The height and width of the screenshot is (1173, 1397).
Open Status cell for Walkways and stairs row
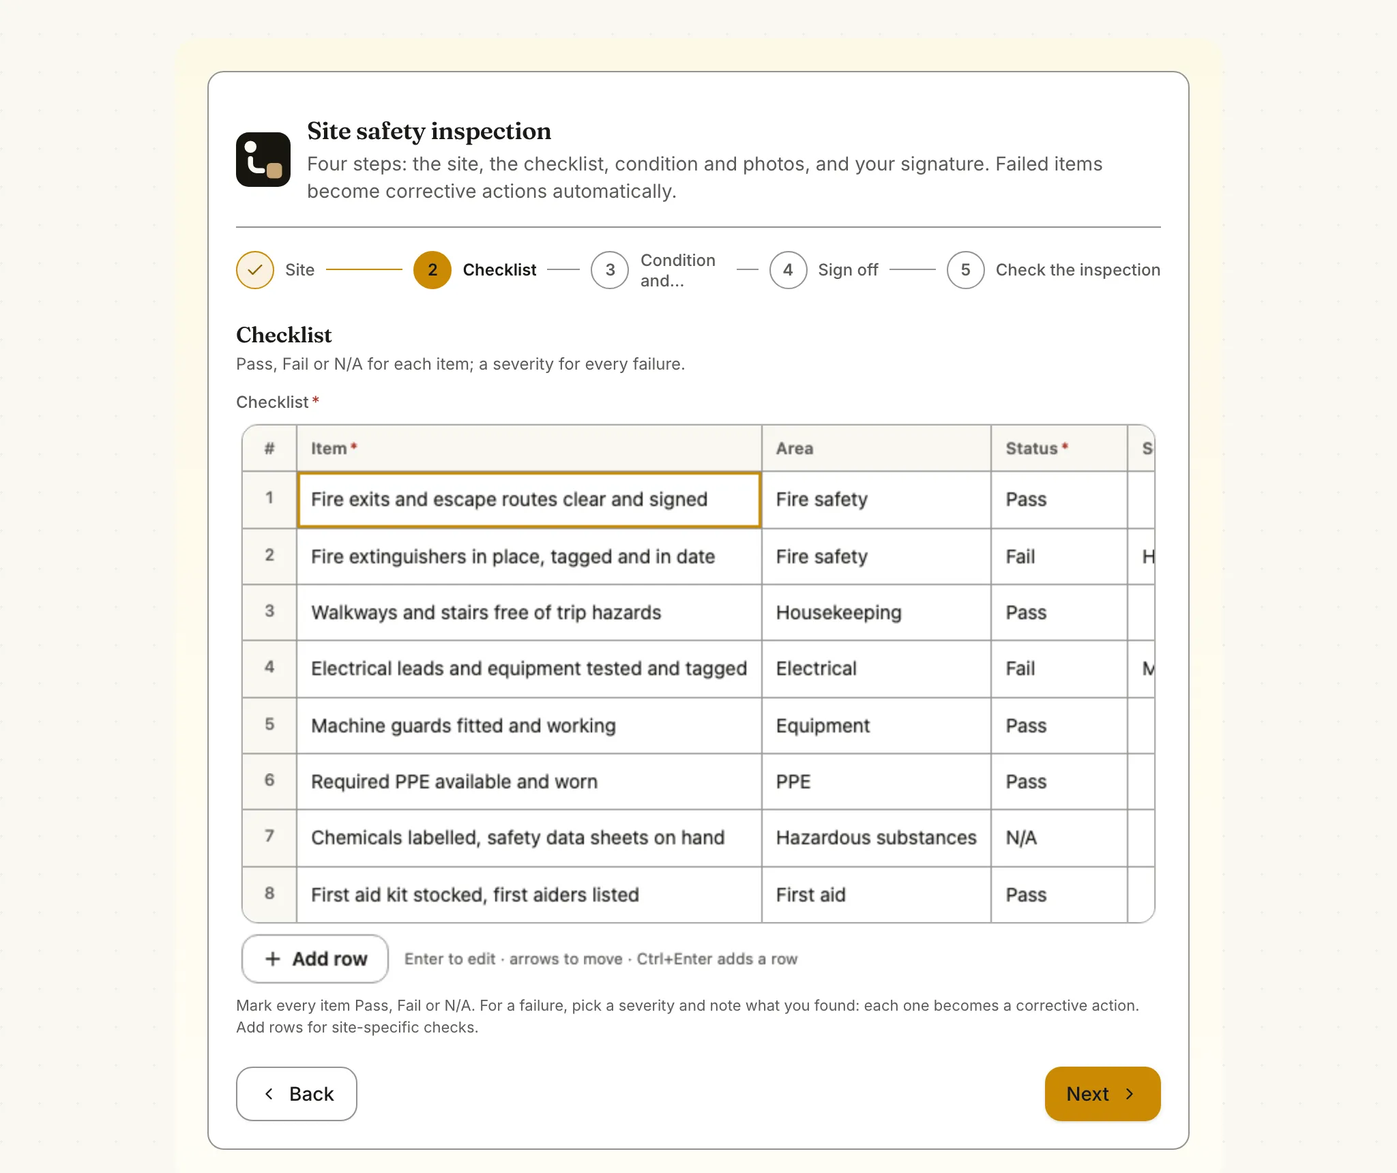tap(1059, 612)
